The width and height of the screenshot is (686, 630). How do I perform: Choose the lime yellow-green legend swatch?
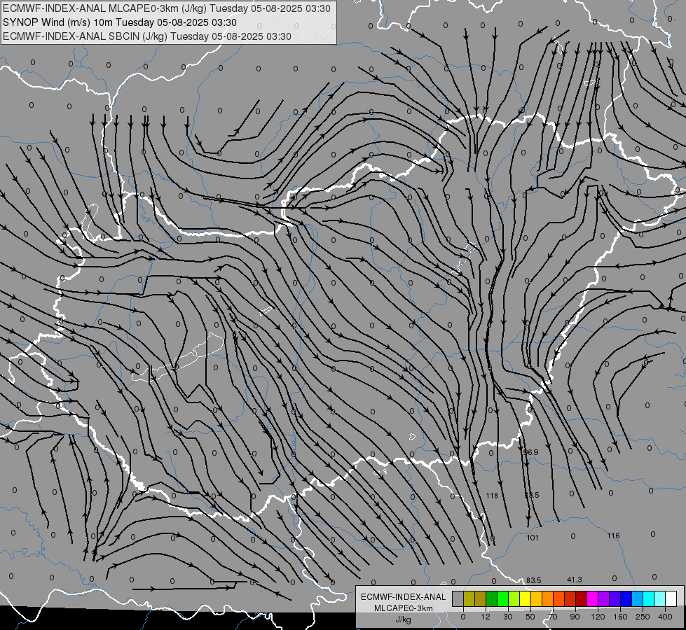pyautogui.click(x=514, y=598)
